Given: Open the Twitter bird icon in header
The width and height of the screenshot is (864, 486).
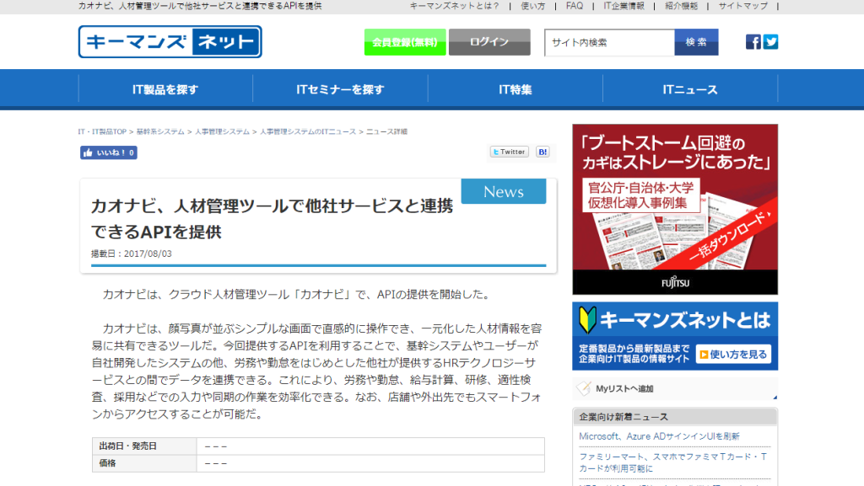Looking at the screenshot, I should [x=770, y=42].
